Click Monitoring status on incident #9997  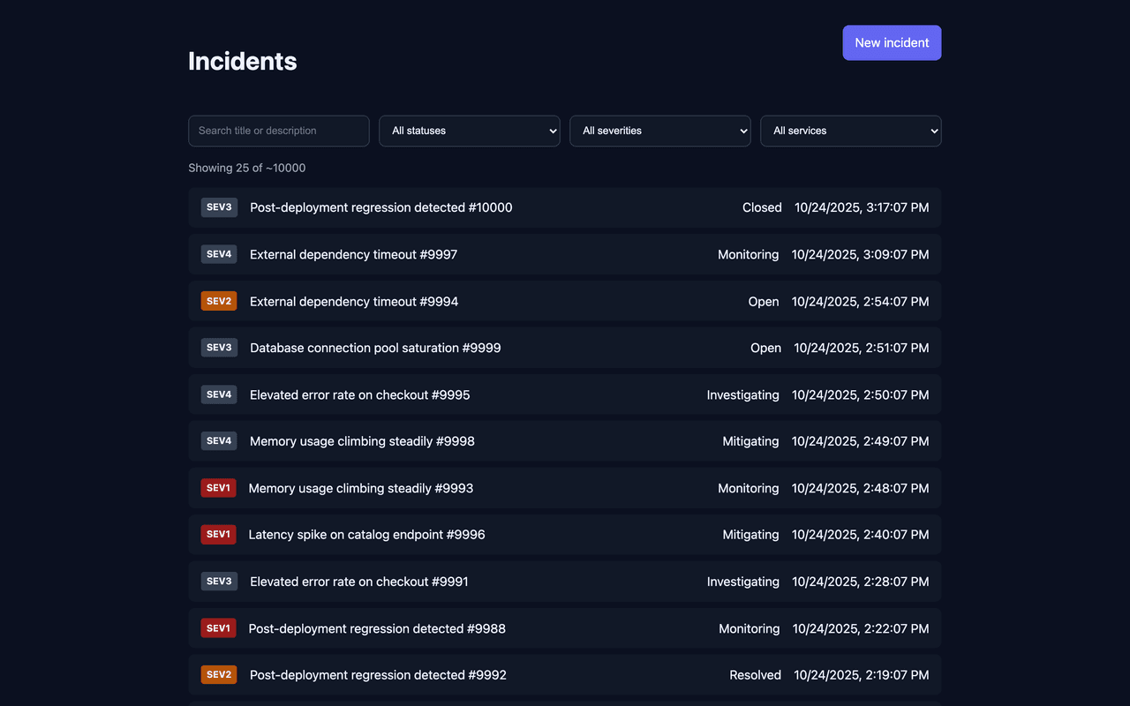[749, 254]
